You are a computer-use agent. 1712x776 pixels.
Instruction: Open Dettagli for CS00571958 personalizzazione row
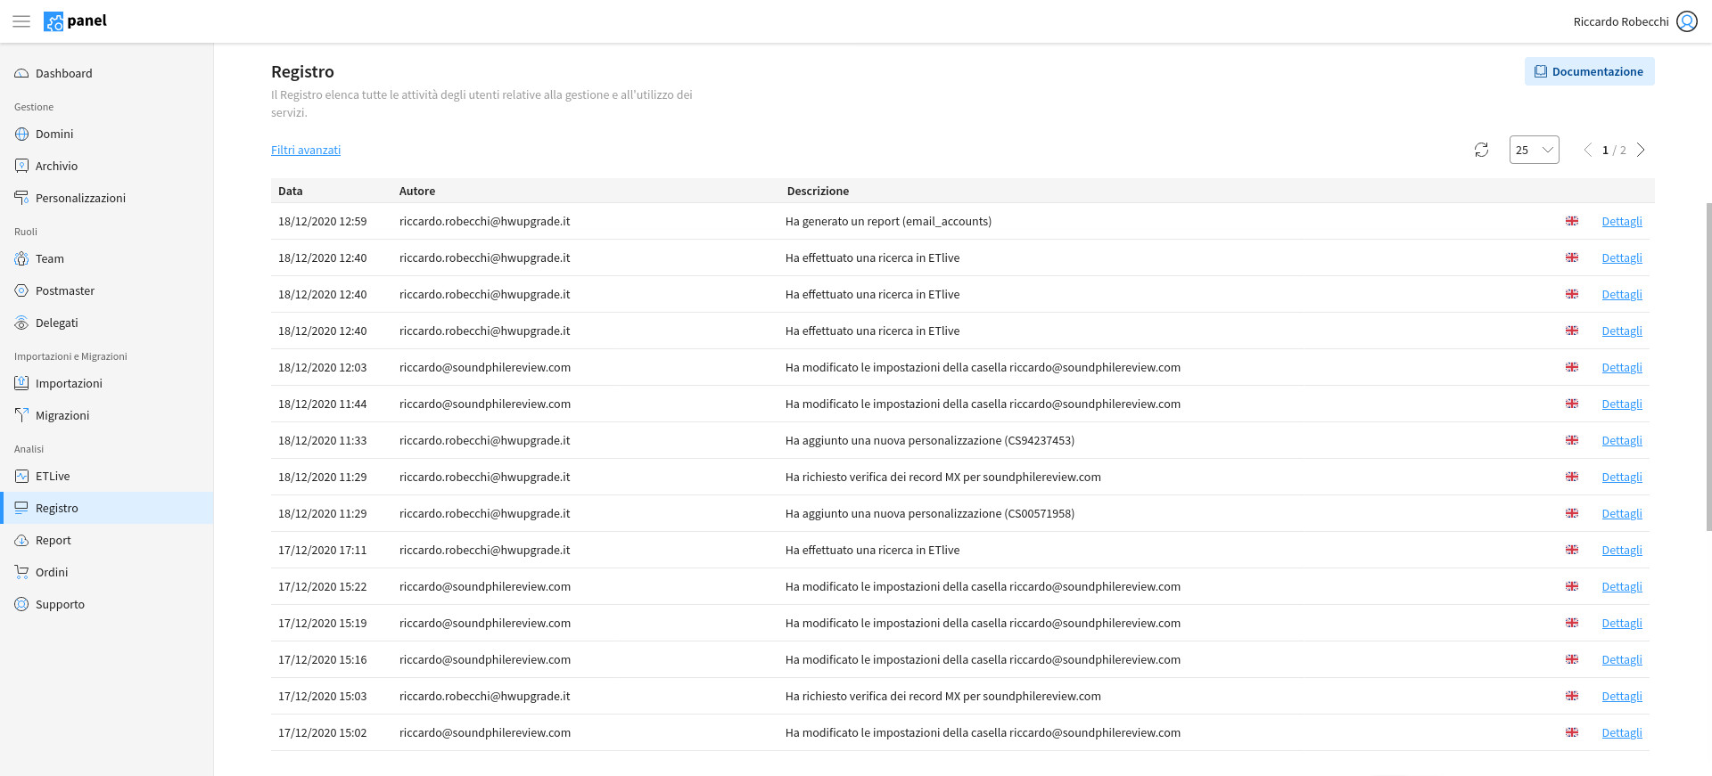tap(1621, 513)
